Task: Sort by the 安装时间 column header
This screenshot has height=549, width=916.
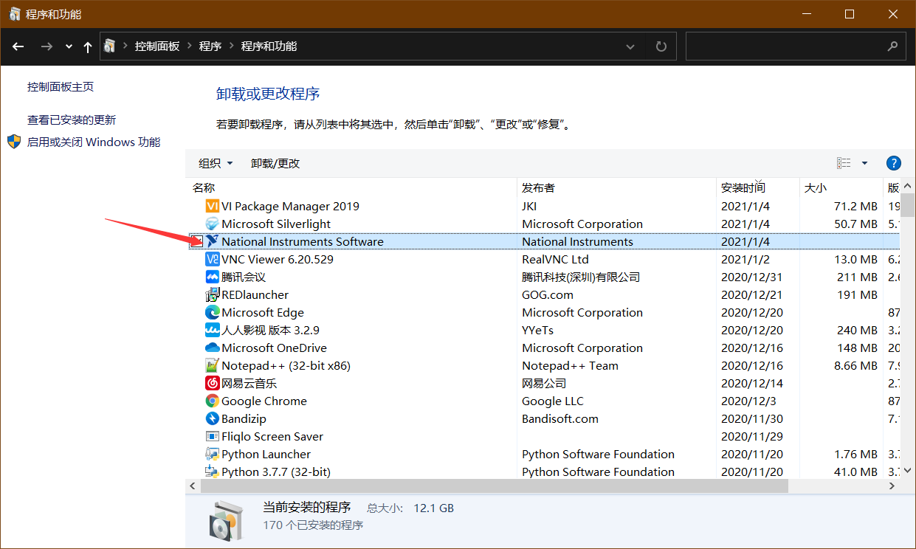Action: (758, 188)
